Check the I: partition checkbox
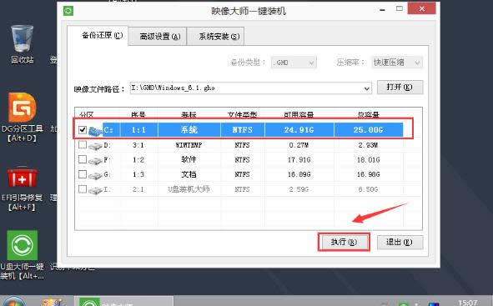 tap(83, 189)
